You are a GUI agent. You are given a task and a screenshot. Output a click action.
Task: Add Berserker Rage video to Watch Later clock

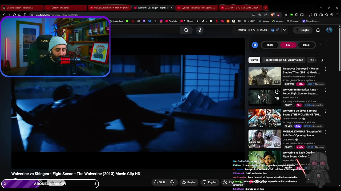coord(277,92)
